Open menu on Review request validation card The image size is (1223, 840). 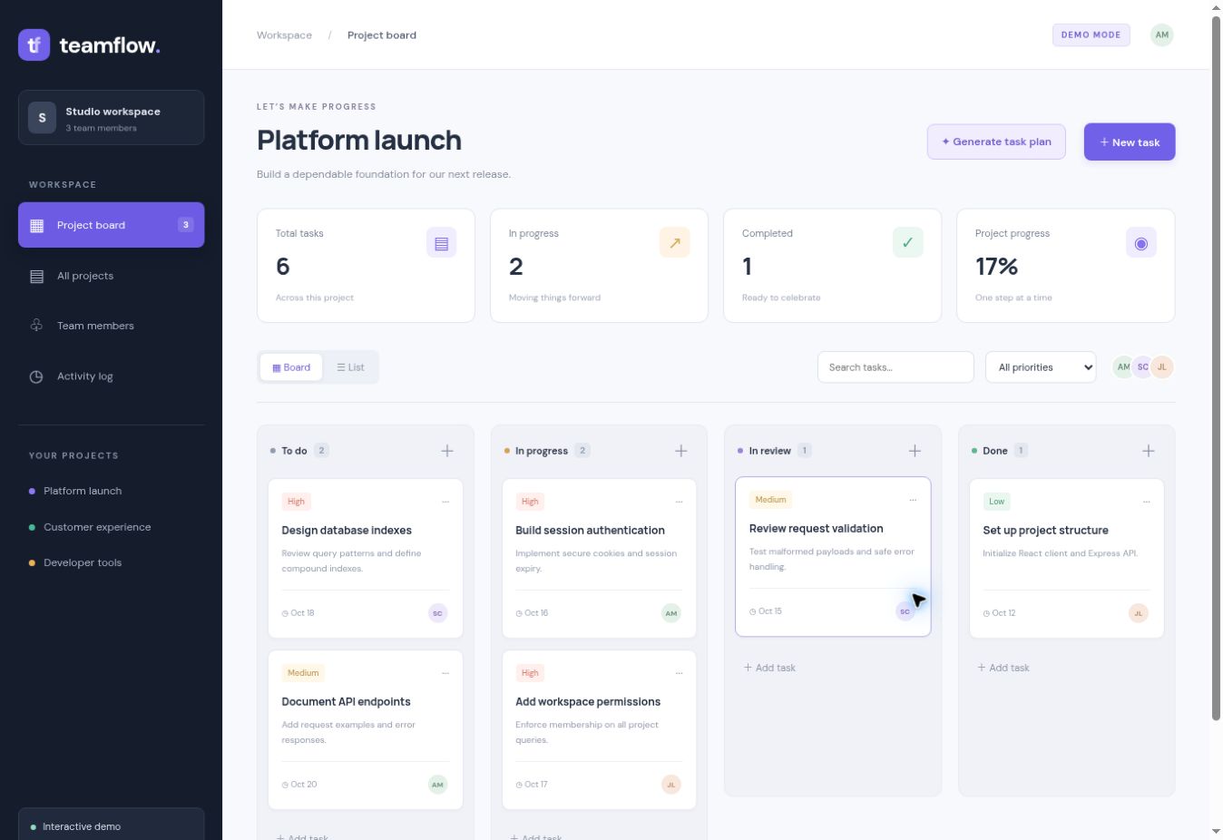(913, 500)
